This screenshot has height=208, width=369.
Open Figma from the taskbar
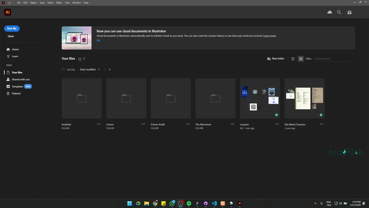coord(197,203)
